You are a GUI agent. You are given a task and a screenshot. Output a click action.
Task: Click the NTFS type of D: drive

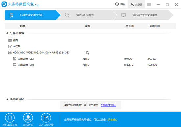pyautogui.click(x=86, y=65)
